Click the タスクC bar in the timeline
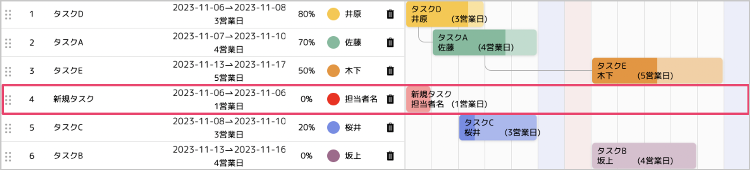Viewport: 750px width, 170px height. (498, 127)
